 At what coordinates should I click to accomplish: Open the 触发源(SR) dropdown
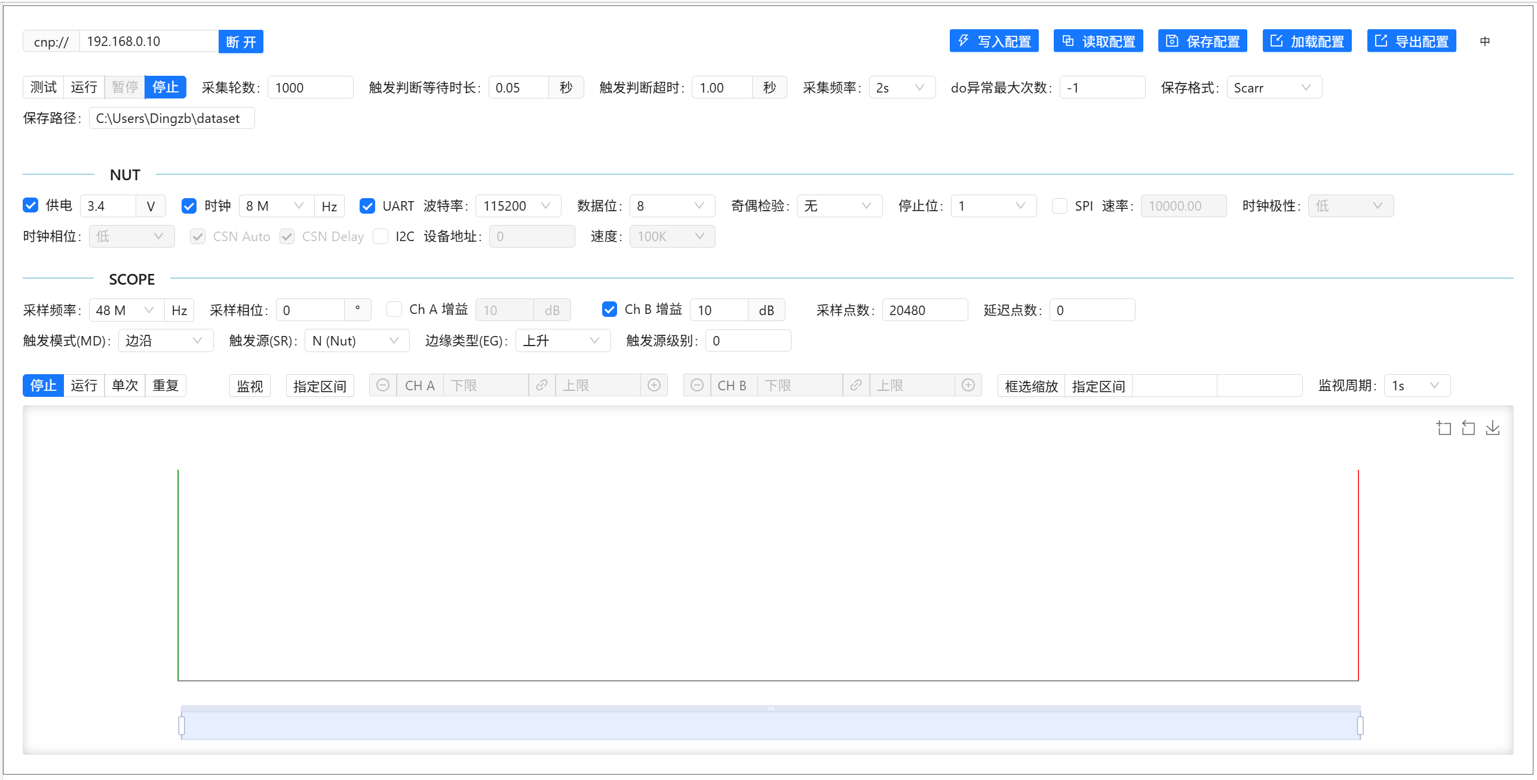coord(357,340)
